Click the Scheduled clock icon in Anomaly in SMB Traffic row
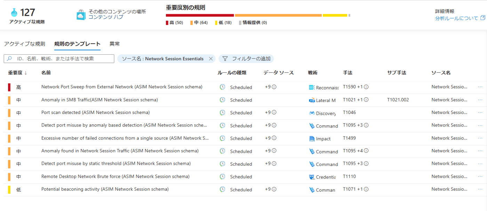 click(222, 100)
